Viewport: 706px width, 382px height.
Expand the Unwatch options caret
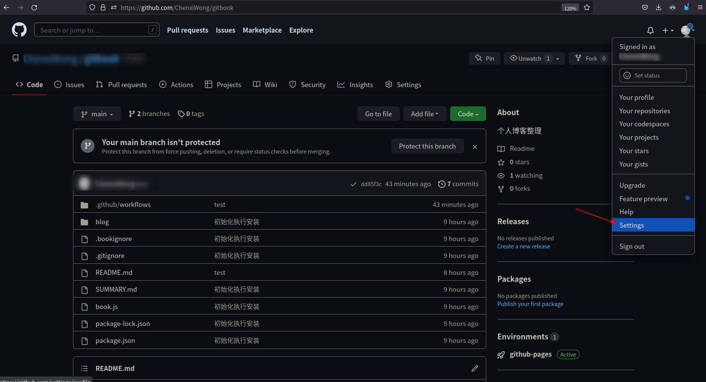tap(558, 59)
